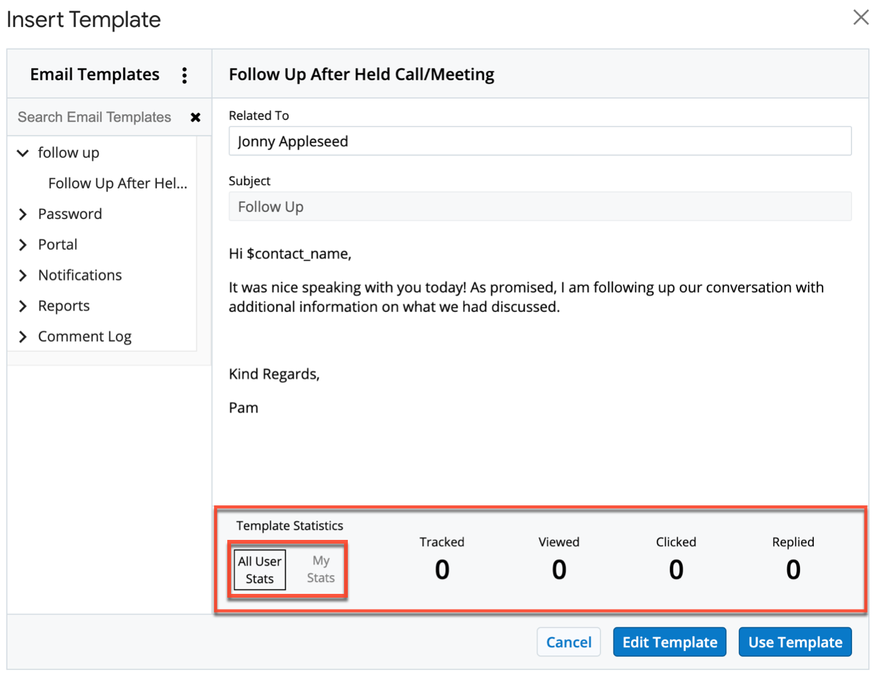Image resolution: width=879 pixels, height=678 pixels.
Task: Open the Email Templates three-dot menu
Action: coord(184,75)
